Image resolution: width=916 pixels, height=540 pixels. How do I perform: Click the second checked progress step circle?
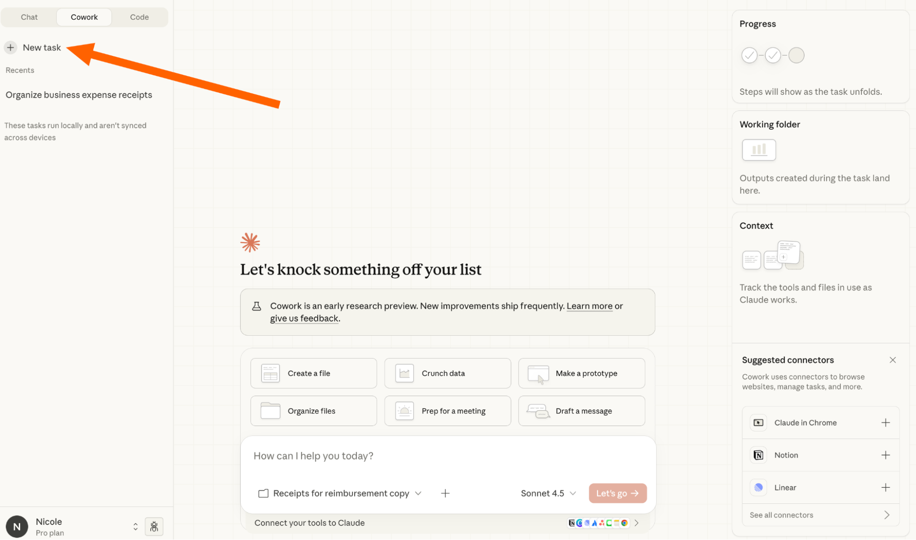pos(773,55)
